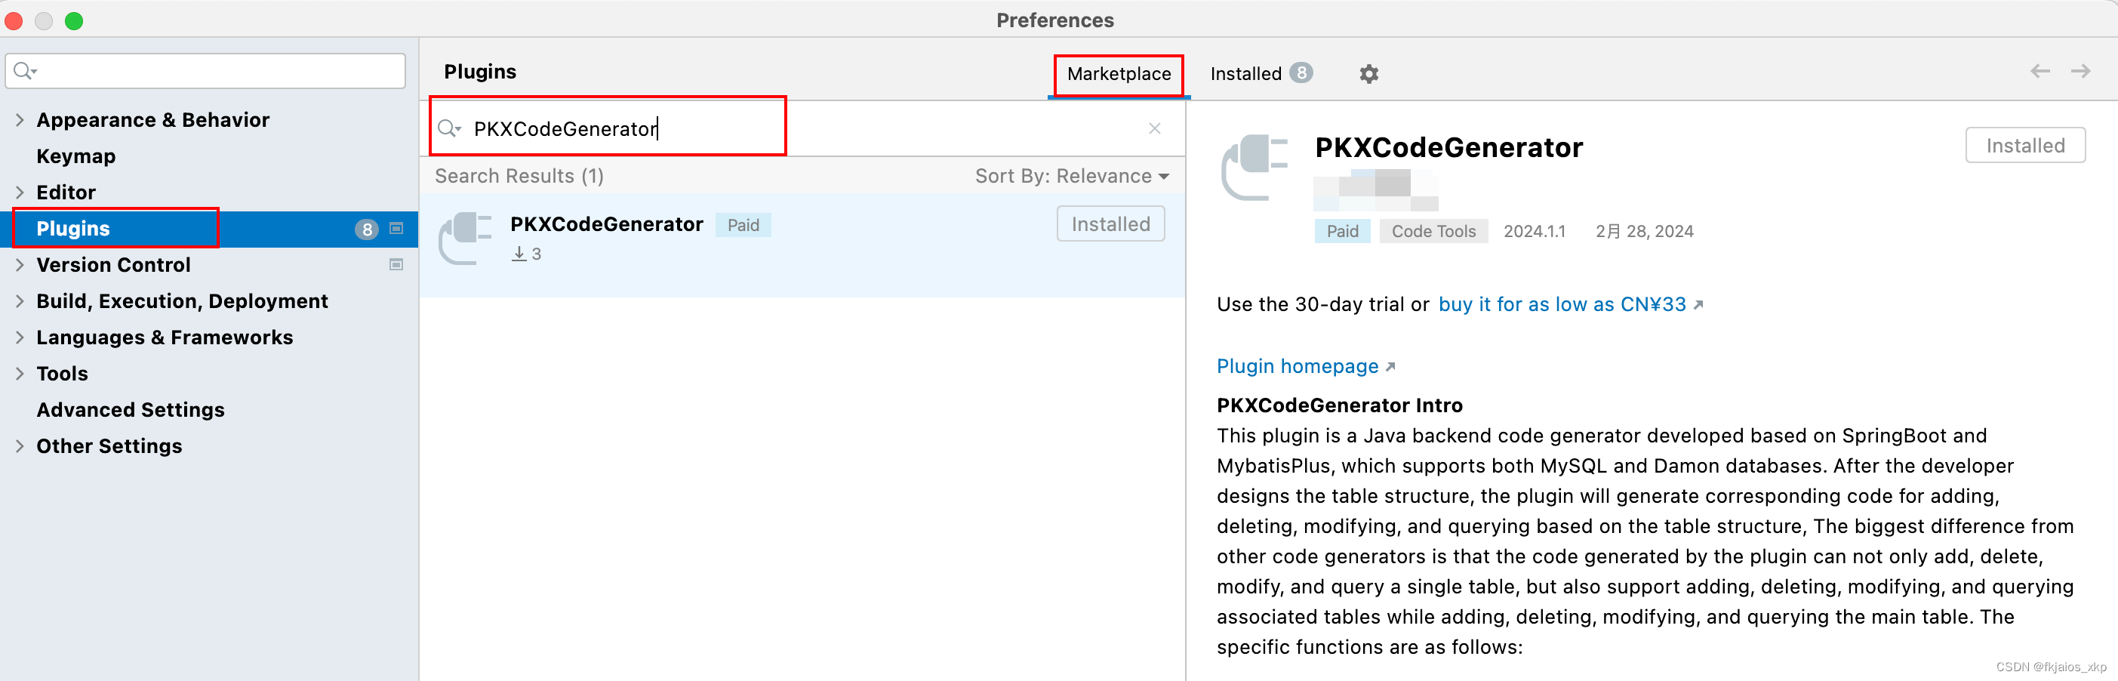Expand Languages & Frameworks section
This screenshot has height=681, width=2118.
20,337
